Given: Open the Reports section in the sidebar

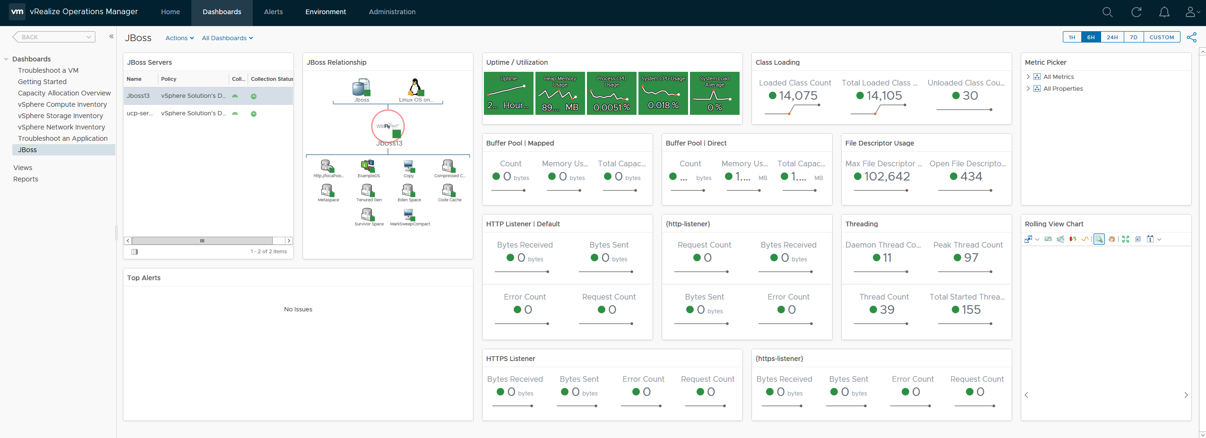Looking at the screenshot, I should (x=26, y=179).
